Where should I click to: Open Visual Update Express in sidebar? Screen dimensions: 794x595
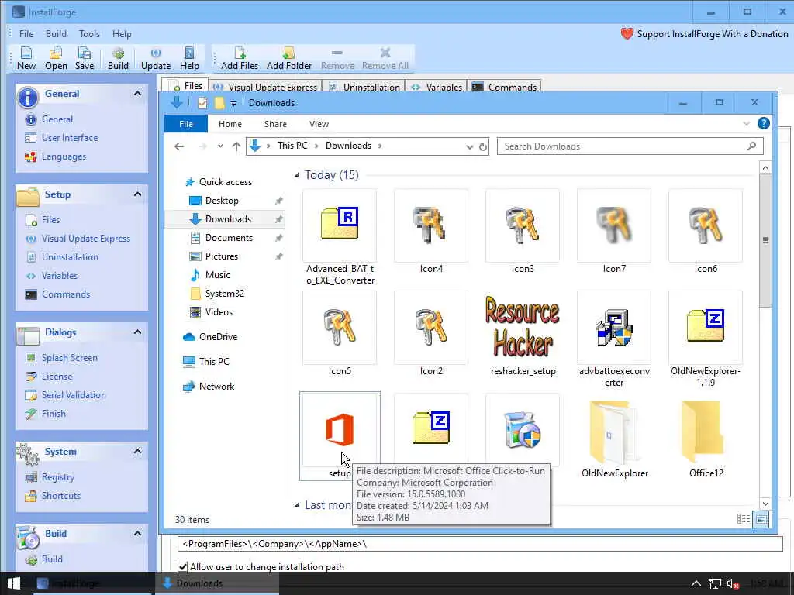[x=85, y=239]
